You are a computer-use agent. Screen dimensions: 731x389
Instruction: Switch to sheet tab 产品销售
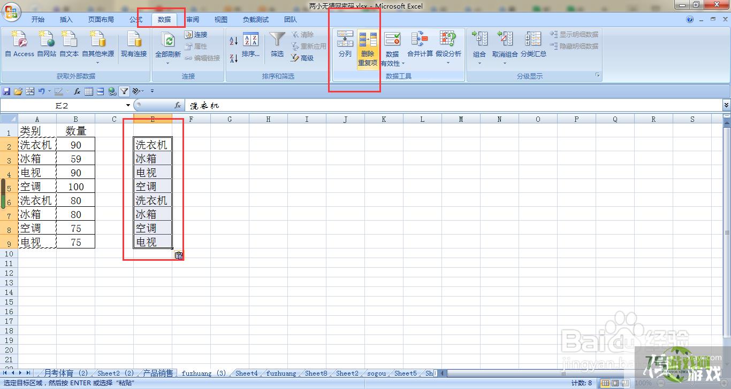pyautogui.click(x=158, y=373)
